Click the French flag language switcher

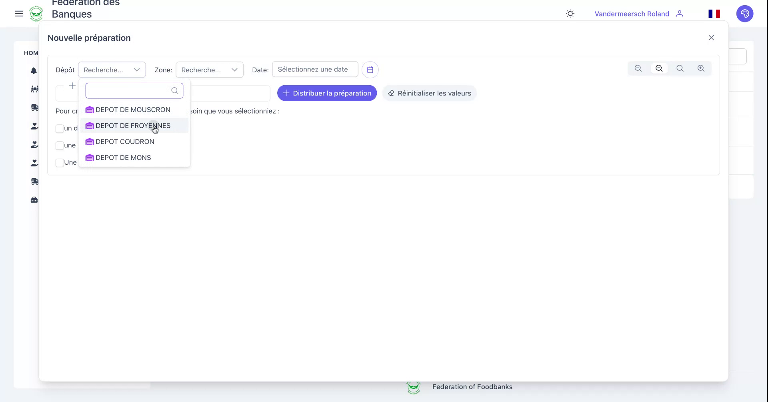pos(714,13)
